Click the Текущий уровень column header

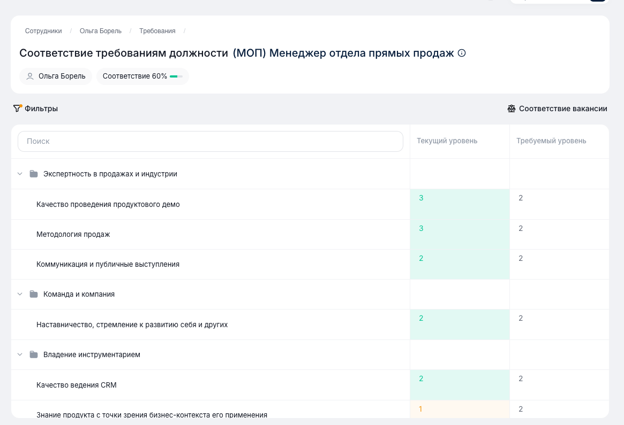pyautogui.click(x=448, y=141)
